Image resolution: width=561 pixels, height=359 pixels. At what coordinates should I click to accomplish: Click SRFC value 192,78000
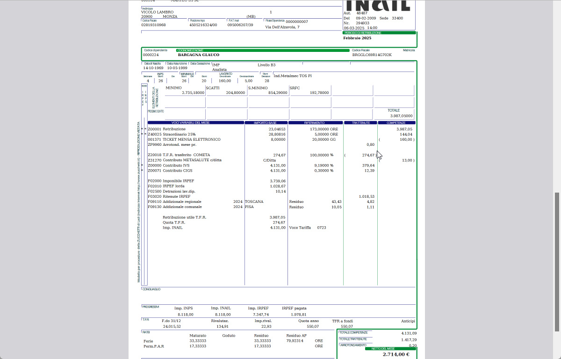pos(319,93)
